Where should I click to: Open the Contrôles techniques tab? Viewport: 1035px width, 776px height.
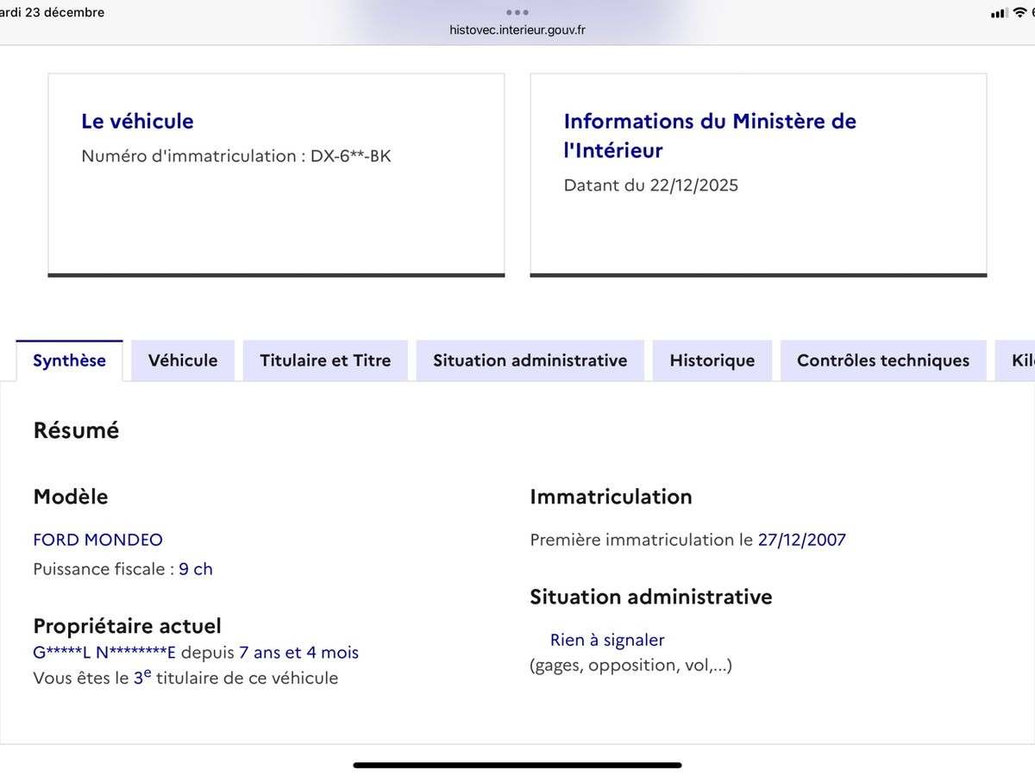(882, 360)
